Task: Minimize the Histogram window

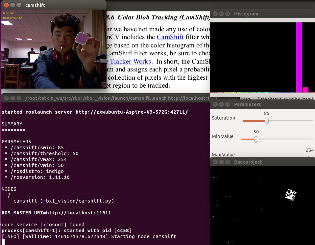Action: tap(221, 14)
